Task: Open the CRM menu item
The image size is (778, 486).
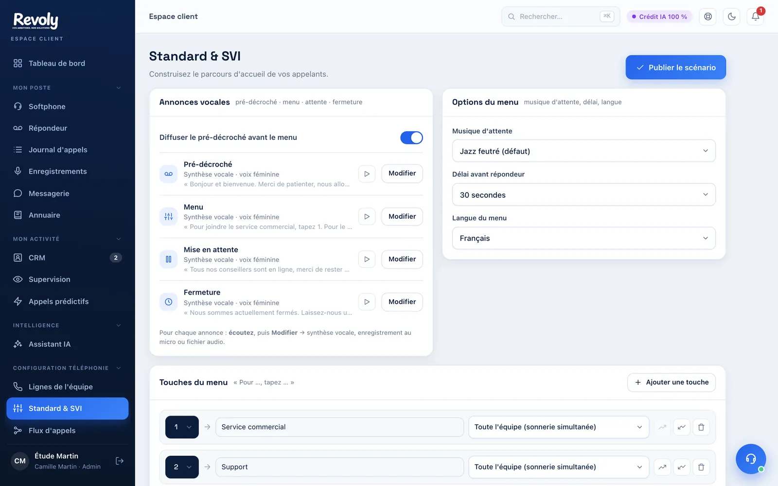Action: pyautogui.click(x=68, y=258)
